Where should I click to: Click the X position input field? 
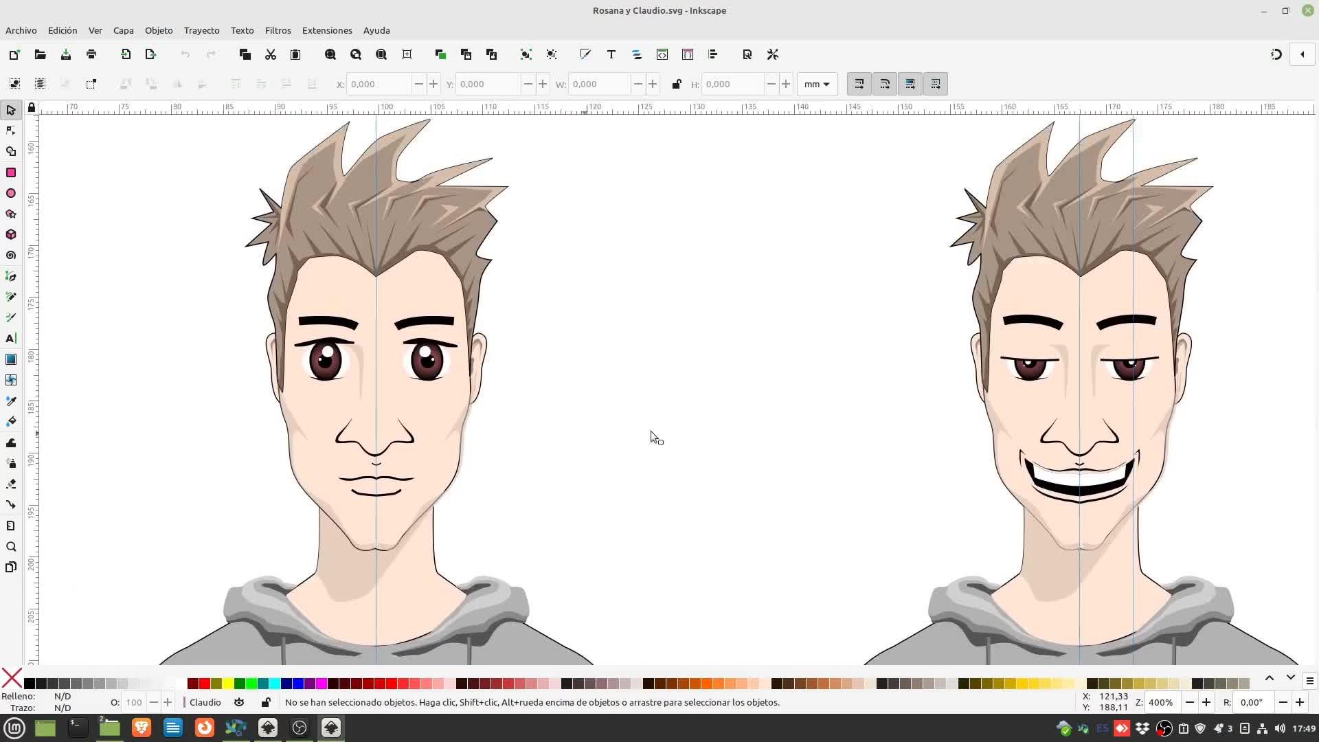[x=379, y=84]
